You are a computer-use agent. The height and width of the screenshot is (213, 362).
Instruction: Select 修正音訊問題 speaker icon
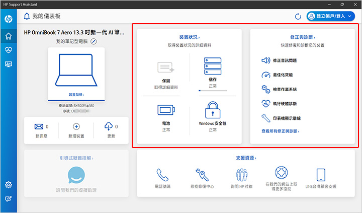point(266,60)
